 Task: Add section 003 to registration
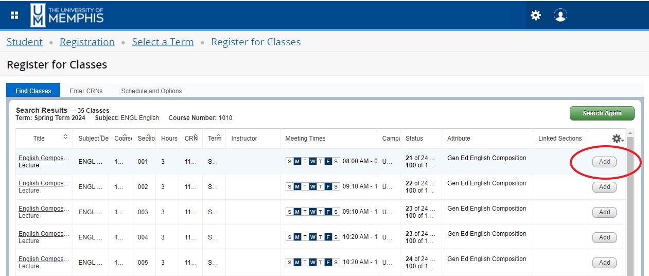(x=604, y=212)
